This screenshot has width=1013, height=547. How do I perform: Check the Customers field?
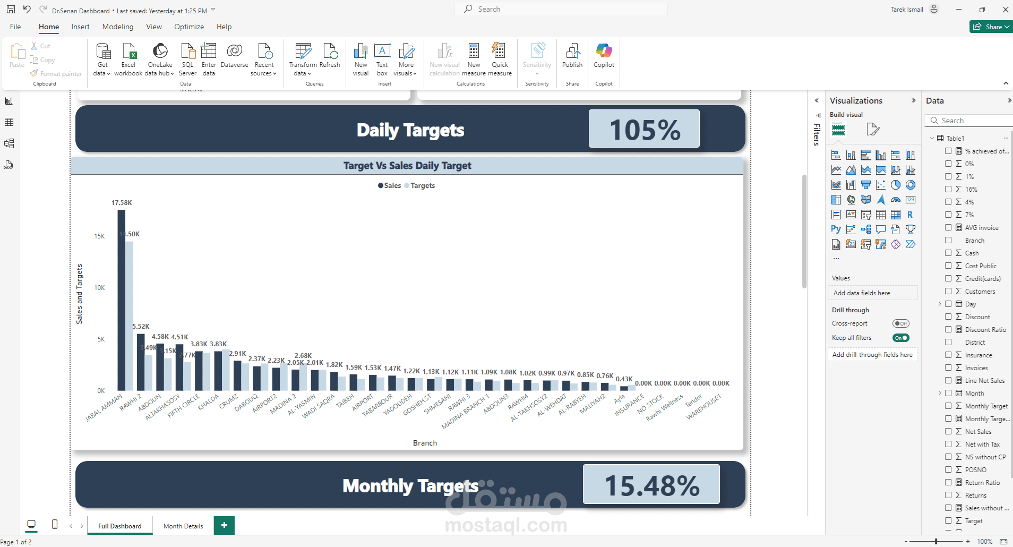[948, 291]
